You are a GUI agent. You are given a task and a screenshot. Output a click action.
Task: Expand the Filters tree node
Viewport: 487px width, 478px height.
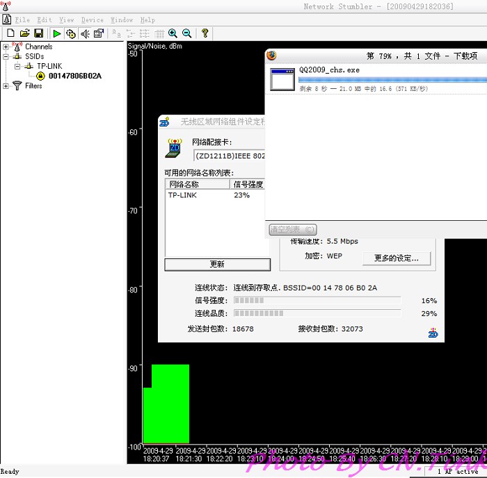pos(6,86)
